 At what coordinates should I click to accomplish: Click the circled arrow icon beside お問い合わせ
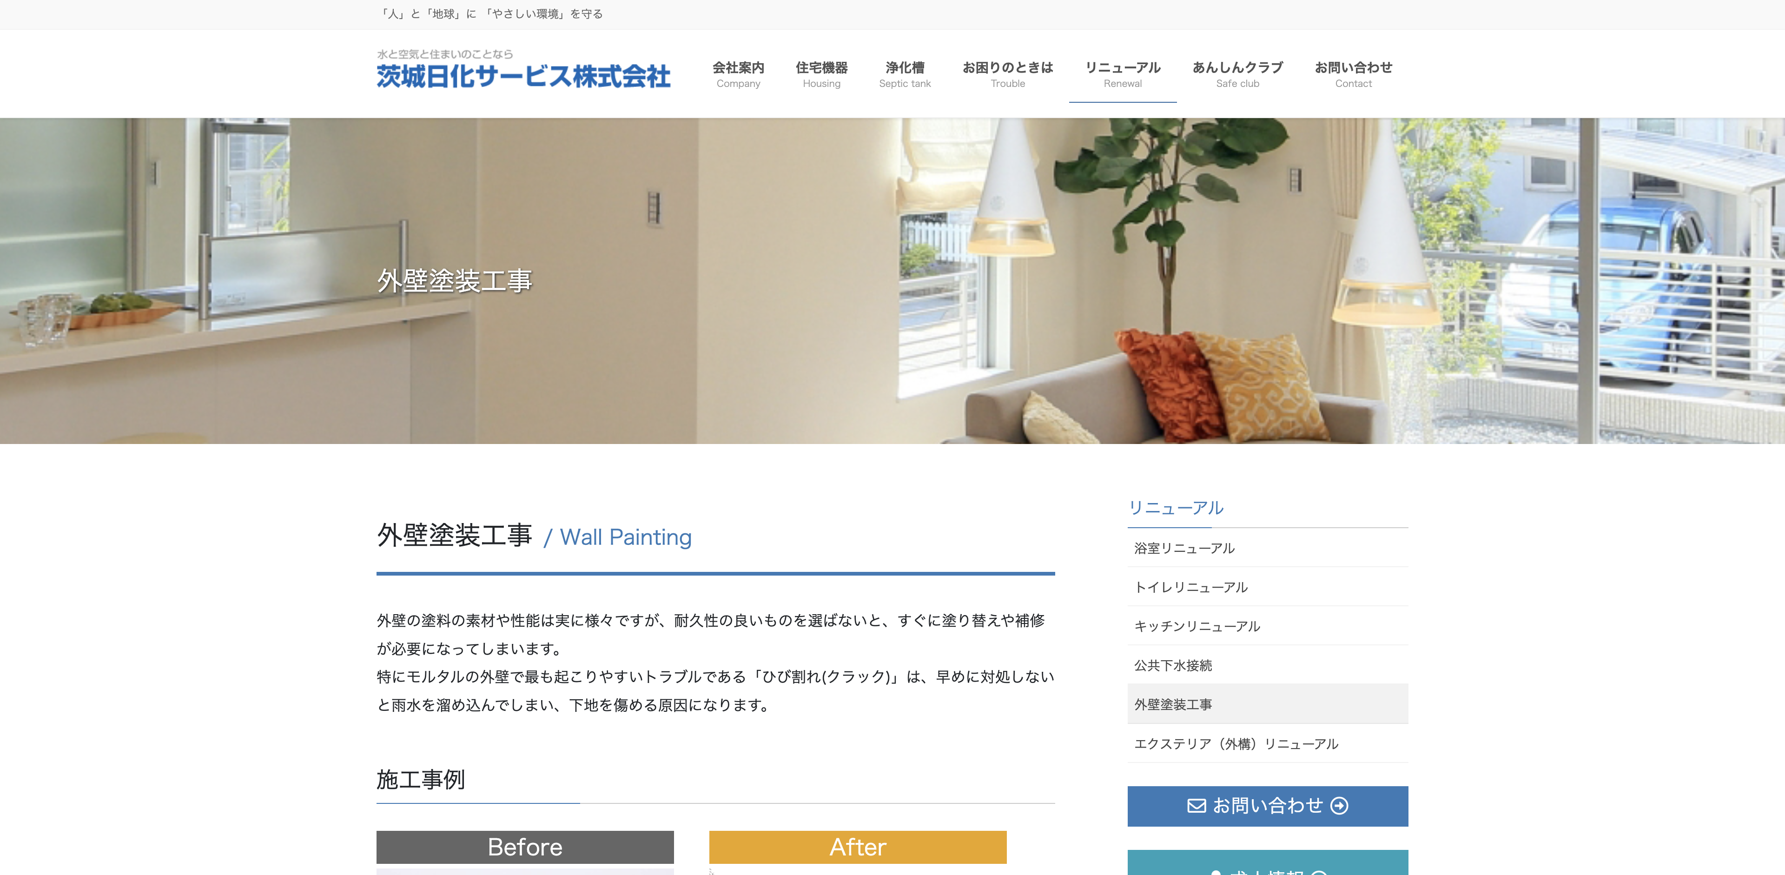point(1339,806)
